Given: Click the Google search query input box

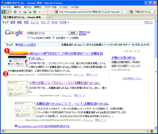Looking at the screenshot, I should [x=47, y=33].
